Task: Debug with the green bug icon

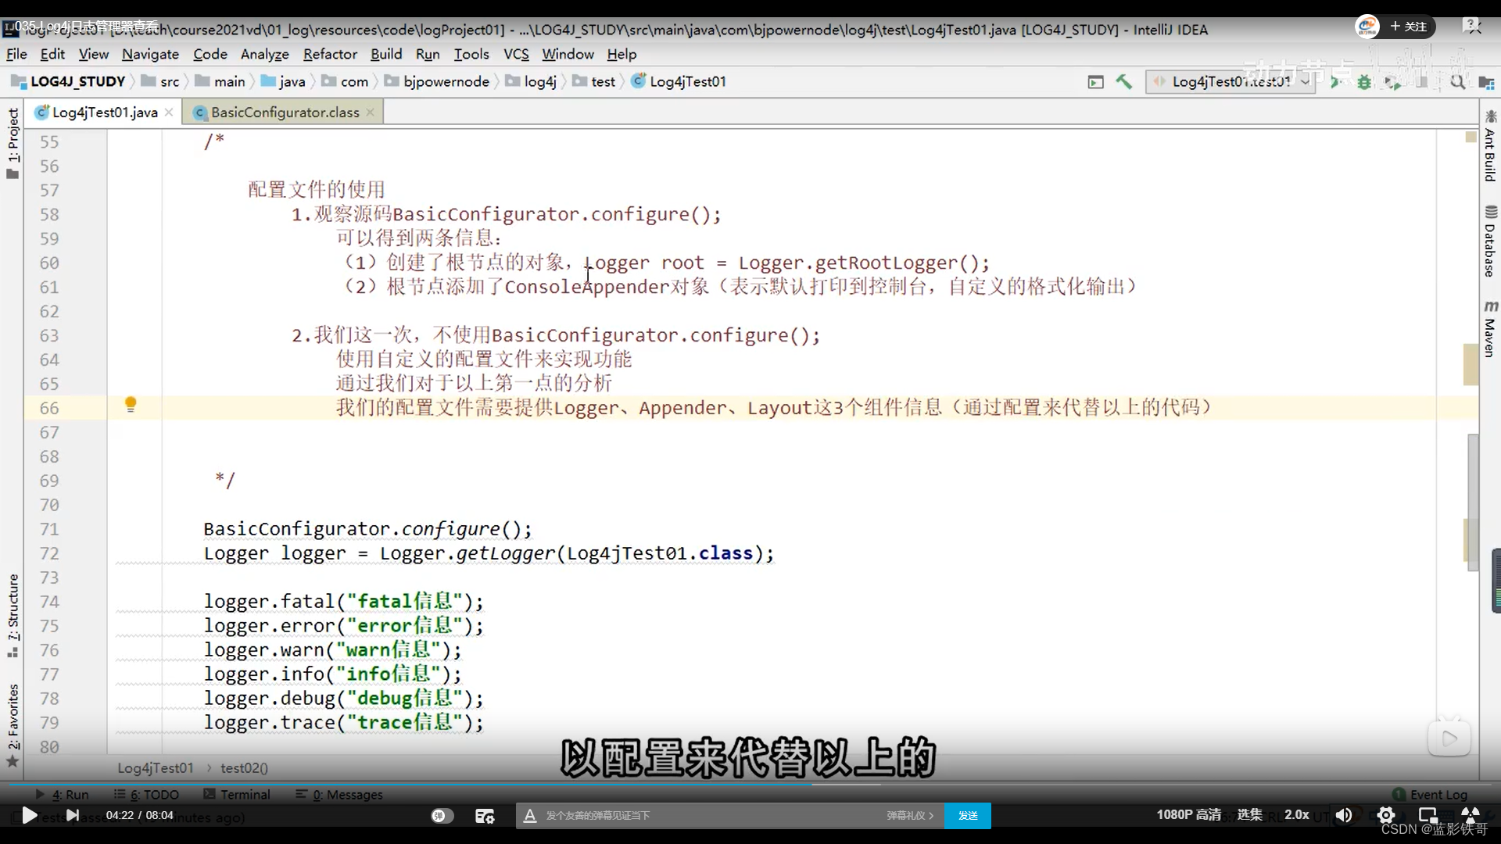Action: (1364, 81)
